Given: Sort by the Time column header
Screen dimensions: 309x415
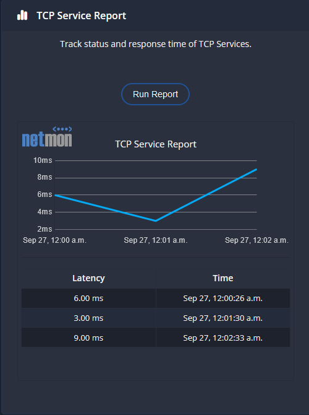Looking at the screenshot, I should [223, 278].
